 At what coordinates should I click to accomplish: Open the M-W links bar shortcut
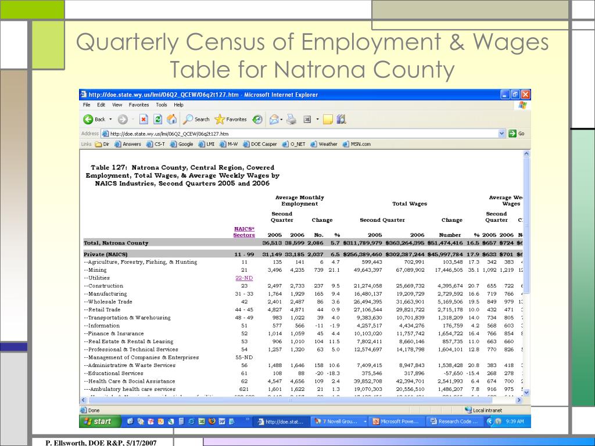(229, 144)
